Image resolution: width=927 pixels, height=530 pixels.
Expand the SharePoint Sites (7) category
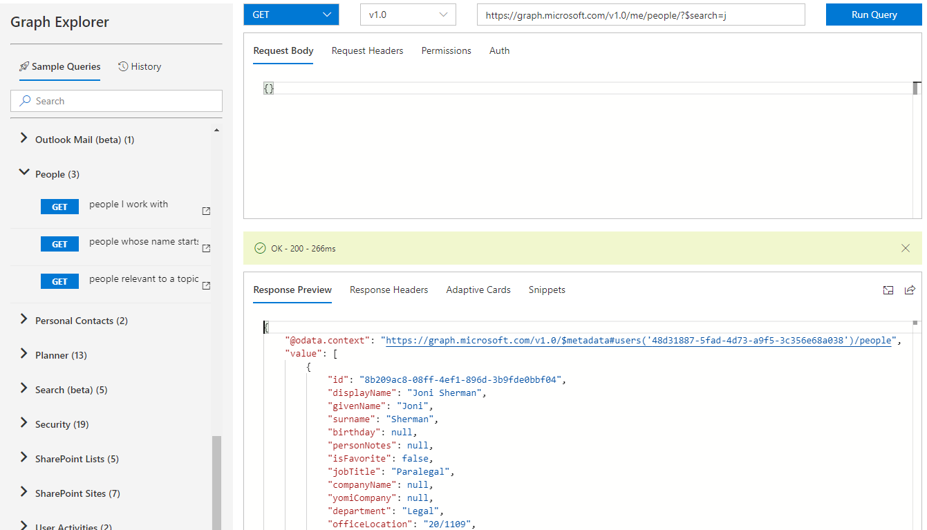click(24, 492)
